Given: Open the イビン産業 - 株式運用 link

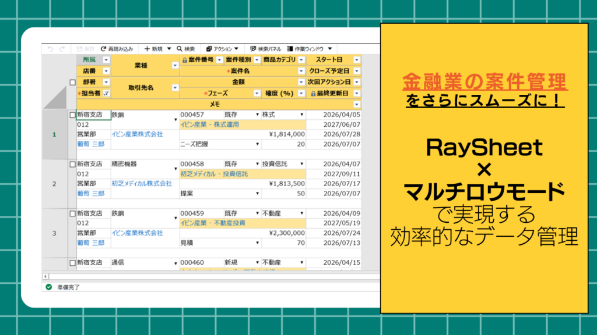Looking at the screenshot, I should click(210, 124).
